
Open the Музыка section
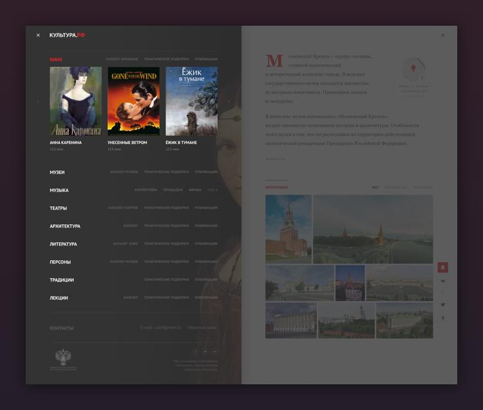59,190
